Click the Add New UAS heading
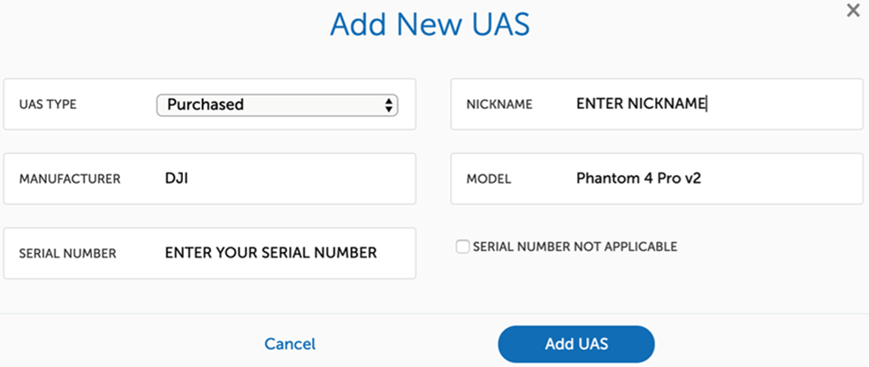The height and width of the screenshot is (367, 869). [x=430, y=25]
